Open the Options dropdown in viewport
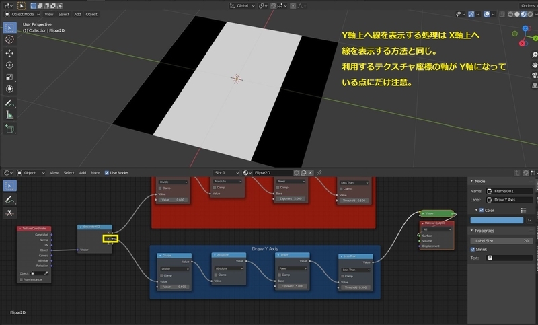 click(529, 6)
